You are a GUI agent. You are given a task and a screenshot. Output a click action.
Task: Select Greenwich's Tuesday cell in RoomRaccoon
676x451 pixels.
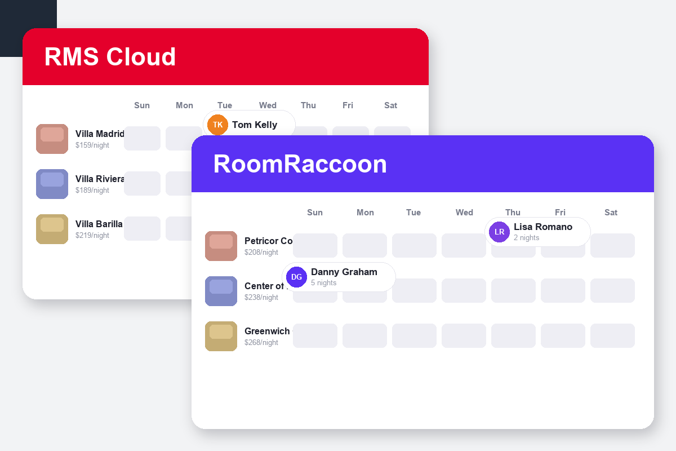[414, 336]
